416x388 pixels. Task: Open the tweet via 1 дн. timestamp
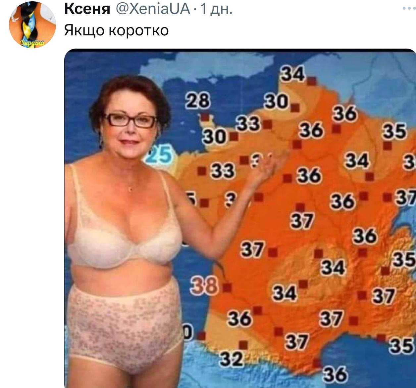216,9
